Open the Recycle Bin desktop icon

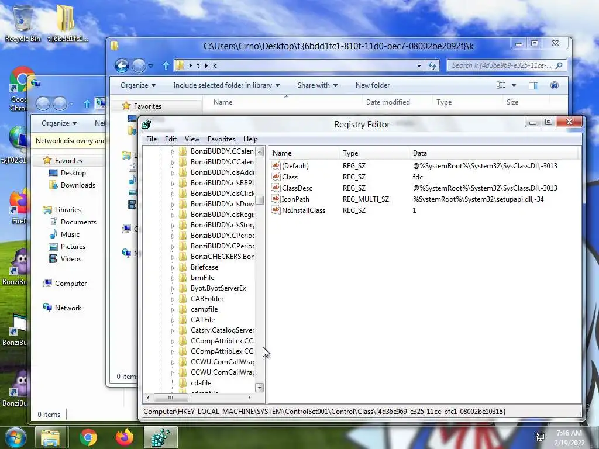click(x=23, y=23)
